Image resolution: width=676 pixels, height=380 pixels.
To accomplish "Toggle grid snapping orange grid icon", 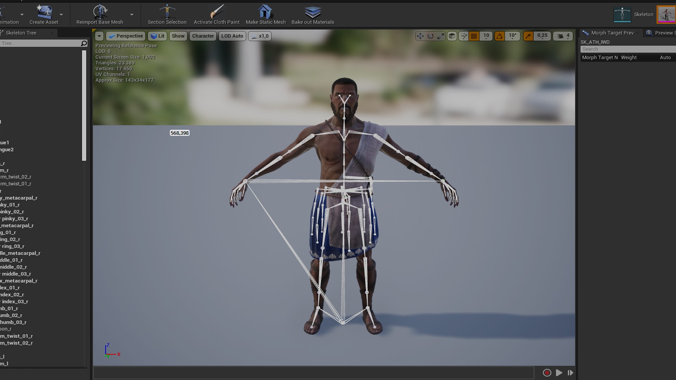I will click(x=474, y=36).
